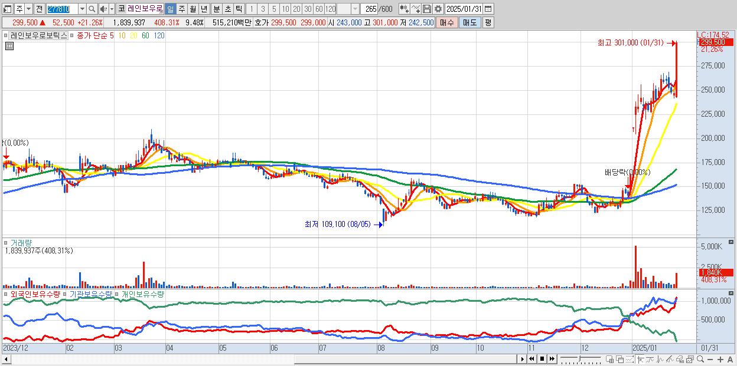737x366 pixels.
Task: Click the play button in bottom toolbar
Action: [x=523, y=359]
